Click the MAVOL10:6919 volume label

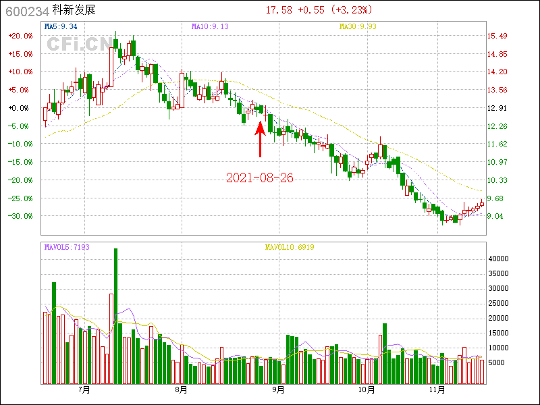click(289, 247)
